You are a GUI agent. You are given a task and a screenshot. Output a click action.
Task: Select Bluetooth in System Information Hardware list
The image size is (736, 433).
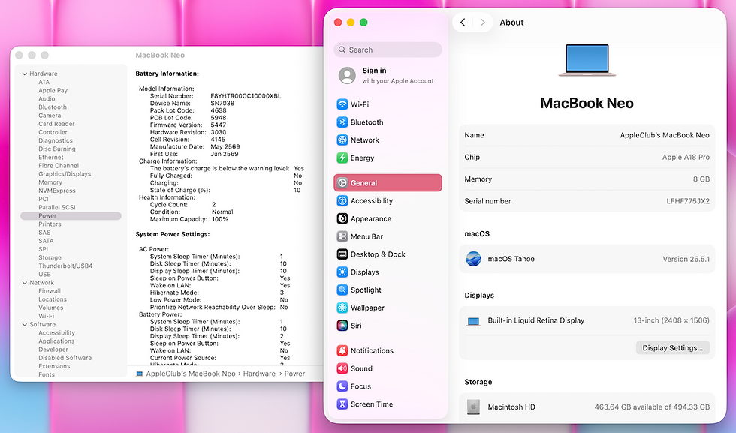click(52, 107)
